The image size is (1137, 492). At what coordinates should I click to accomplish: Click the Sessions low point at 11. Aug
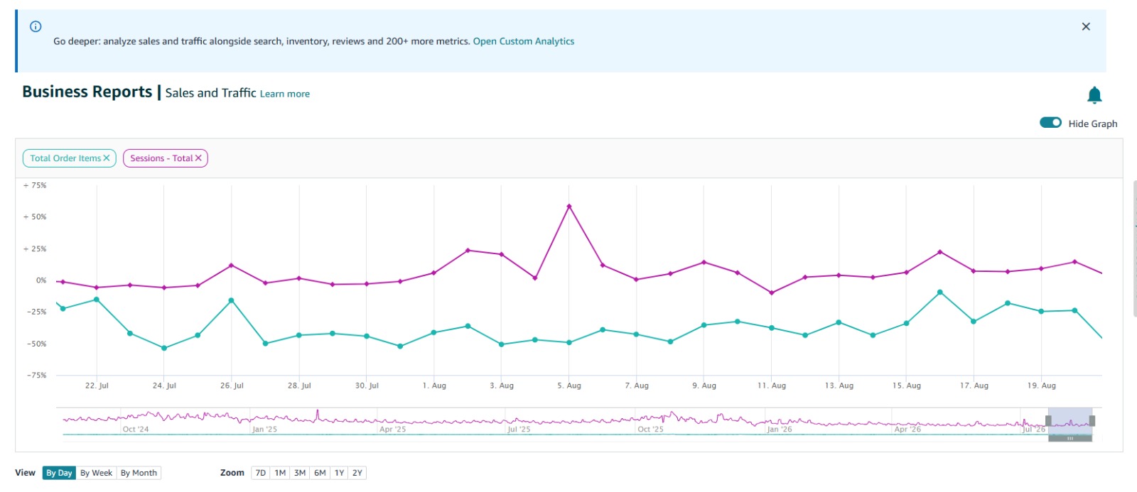click(772, 293)
